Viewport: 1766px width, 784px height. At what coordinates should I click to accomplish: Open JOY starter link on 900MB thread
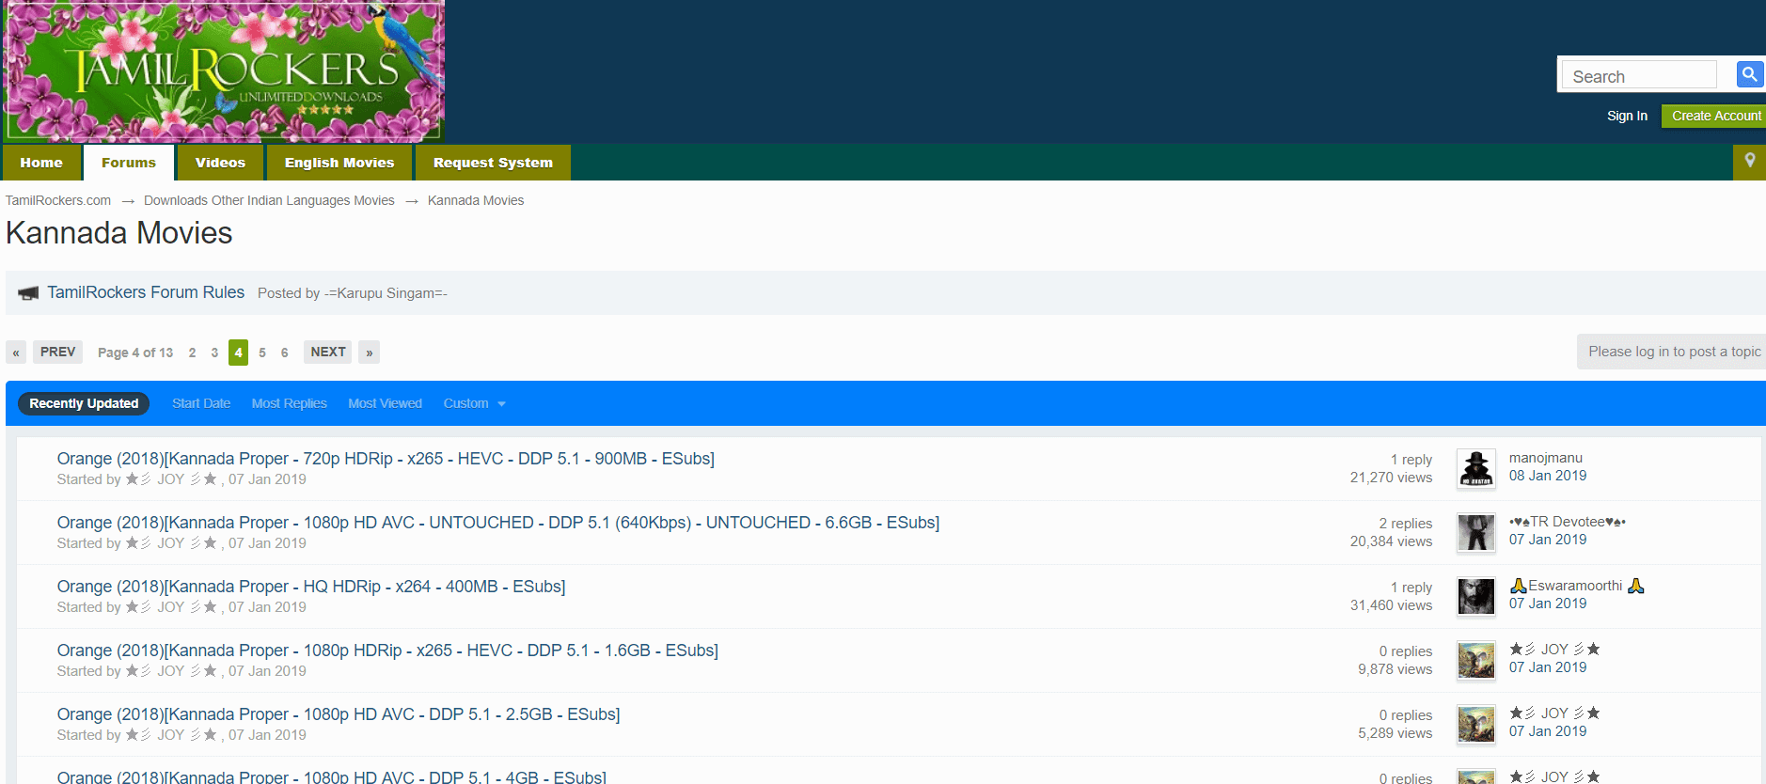click(x=171, y=479)
